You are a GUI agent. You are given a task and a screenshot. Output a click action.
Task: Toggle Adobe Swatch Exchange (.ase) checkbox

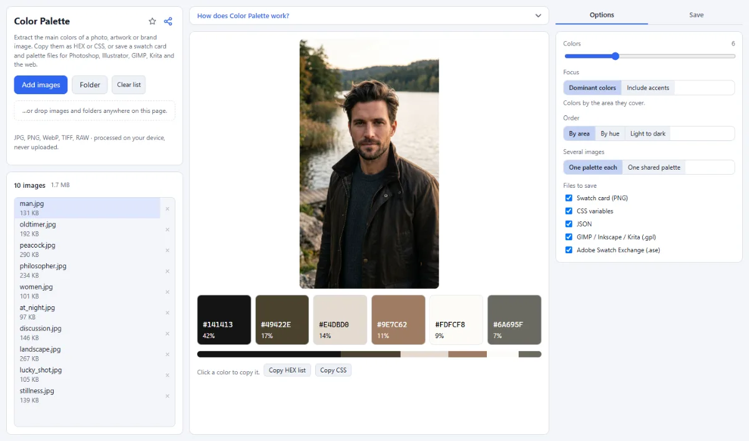click(569, 250)
